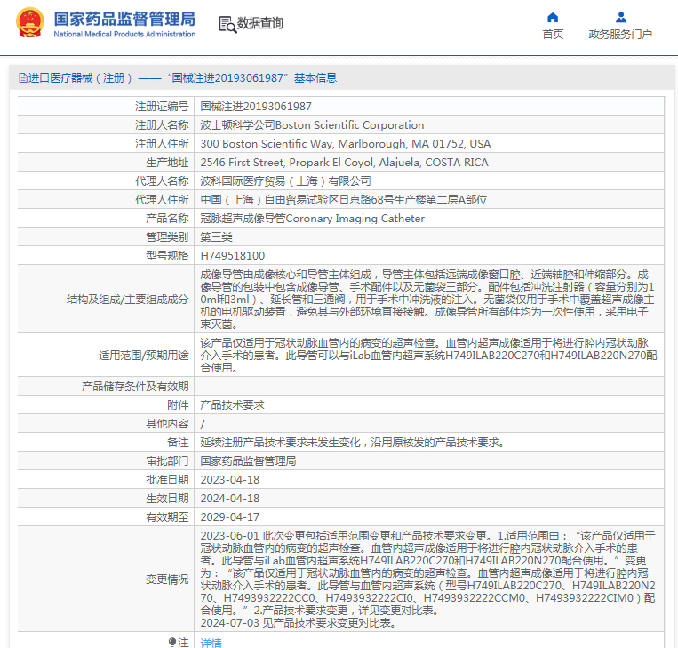Click the 管理类别 row label
The width and height of the screenshot is (678, 648).
(167, 236)
